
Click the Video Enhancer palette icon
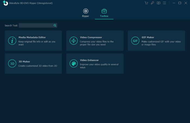74,63
